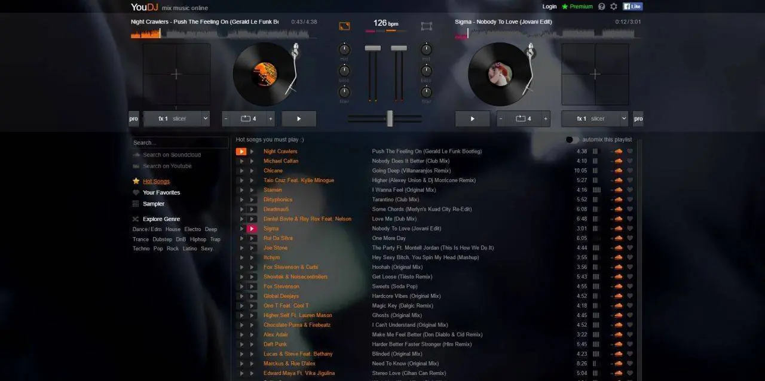The width and height of the screenshot is (765, 381).
Task: Enable the automix this playlist switch
Action: [x=572, y=140]
